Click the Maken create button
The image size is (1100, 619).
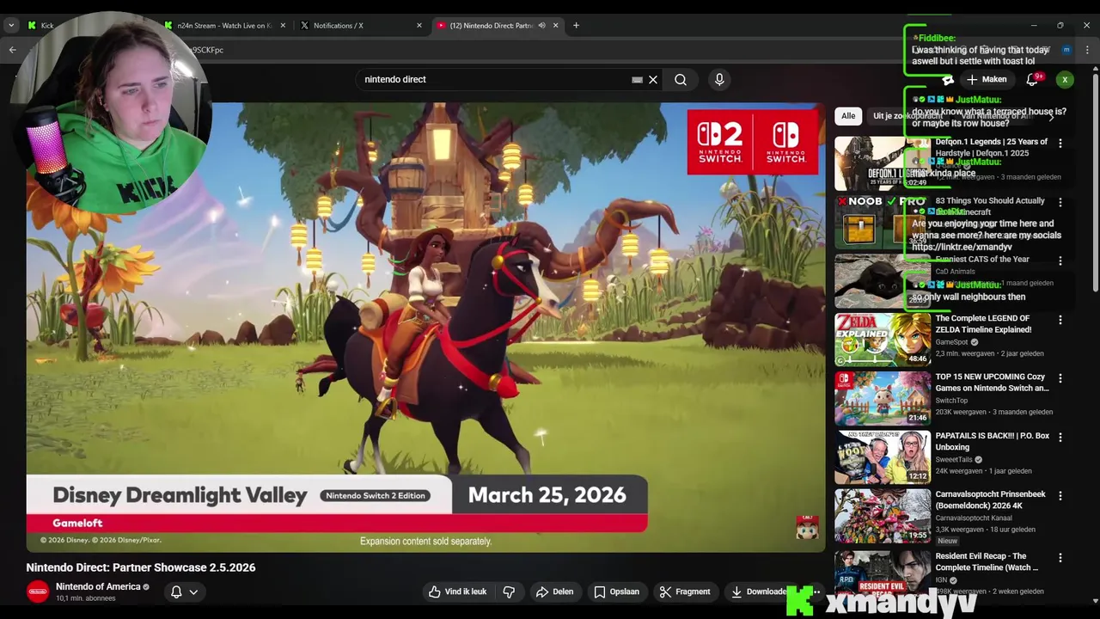986,79
